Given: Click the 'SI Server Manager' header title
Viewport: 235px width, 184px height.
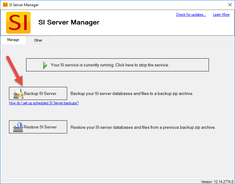Looking at the screenshot, I should (69, 22).
